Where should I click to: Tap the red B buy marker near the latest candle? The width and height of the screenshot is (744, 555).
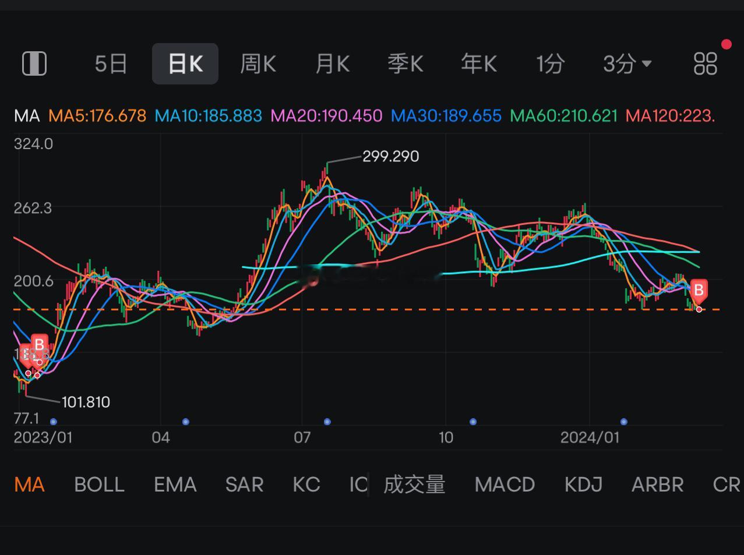click(699, 291)
